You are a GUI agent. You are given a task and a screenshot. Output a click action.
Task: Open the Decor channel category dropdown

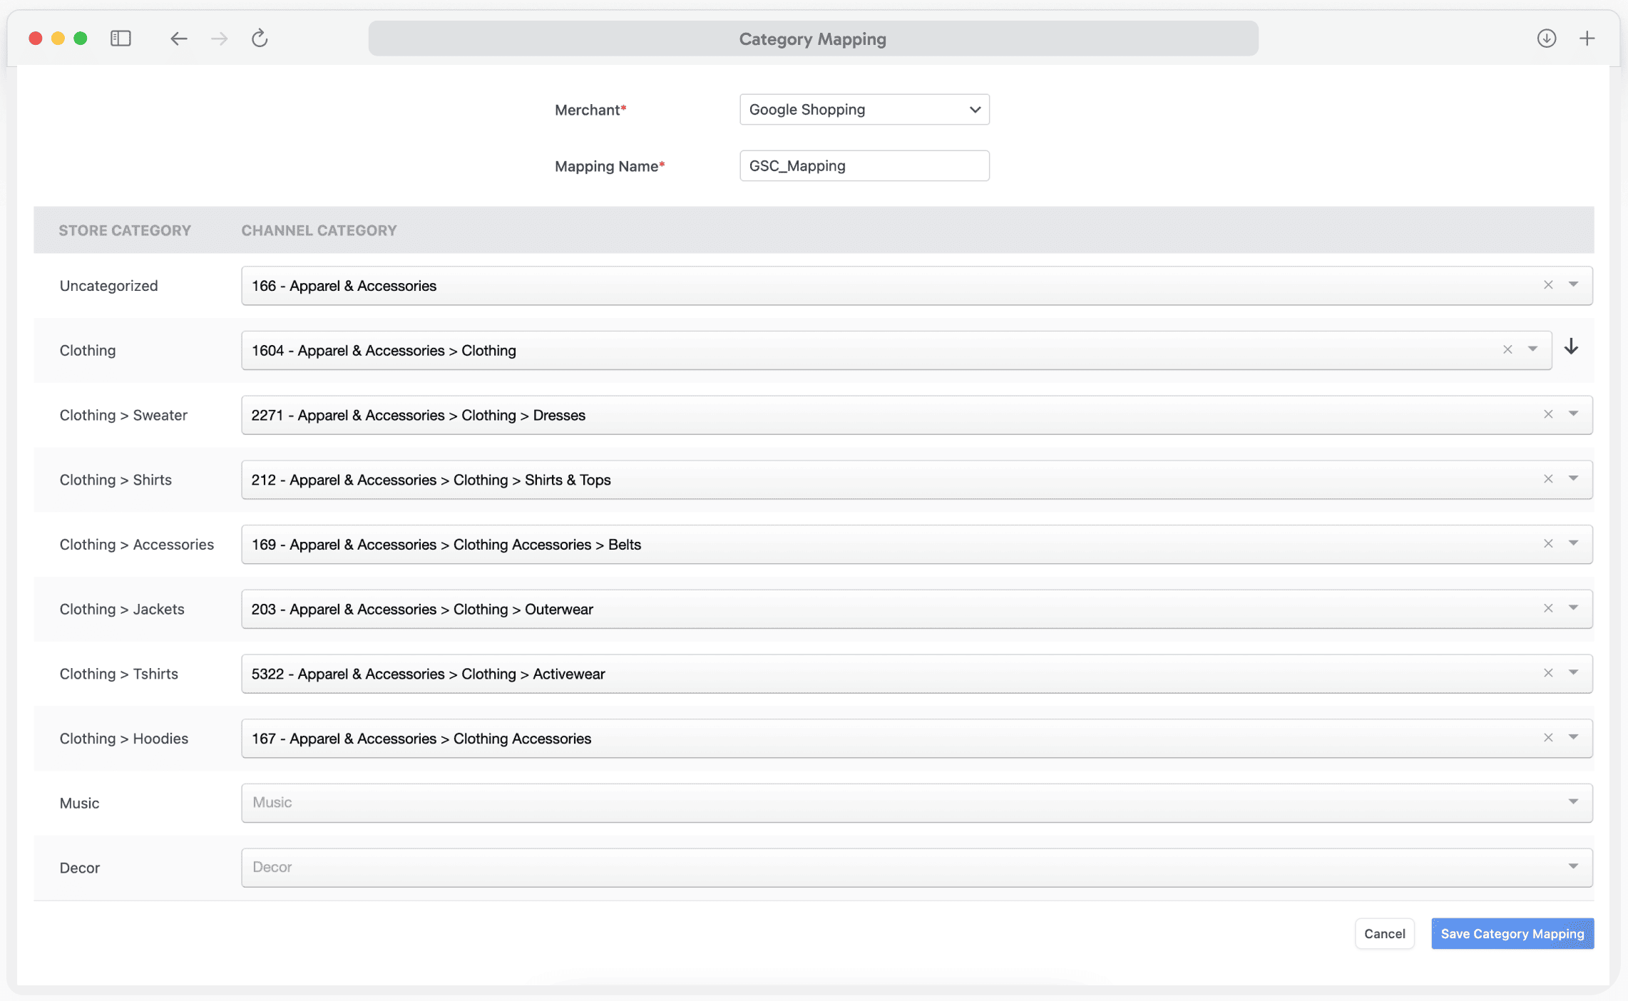1573,867
